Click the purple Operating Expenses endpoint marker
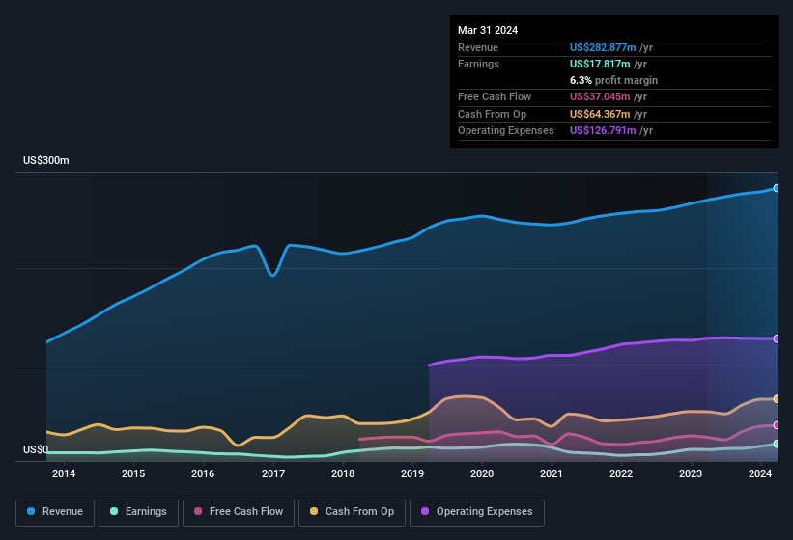 click(777, 338)
